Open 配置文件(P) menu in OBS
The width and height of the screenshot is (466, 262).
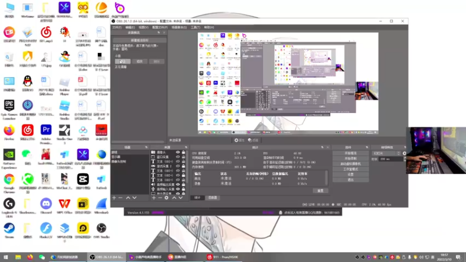[x=160, y=27]
